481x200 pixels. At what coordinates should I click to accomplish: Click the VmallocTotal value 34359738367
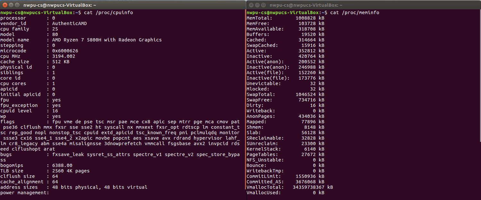point(309,187)
